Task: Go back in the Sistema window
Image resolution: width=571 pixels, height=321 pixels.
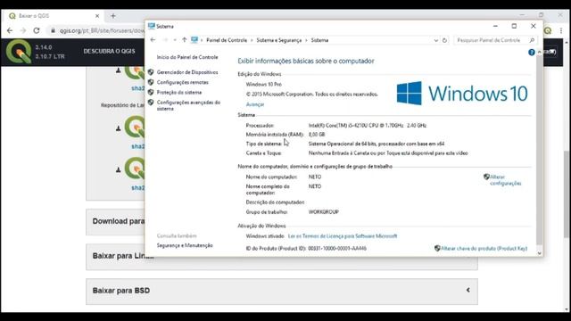Action: pos(153,40)
